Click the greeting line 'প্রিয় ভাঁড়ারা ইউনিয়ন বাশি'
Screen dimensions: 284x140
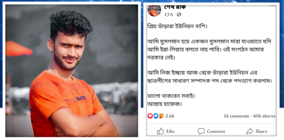coord(177,27)
